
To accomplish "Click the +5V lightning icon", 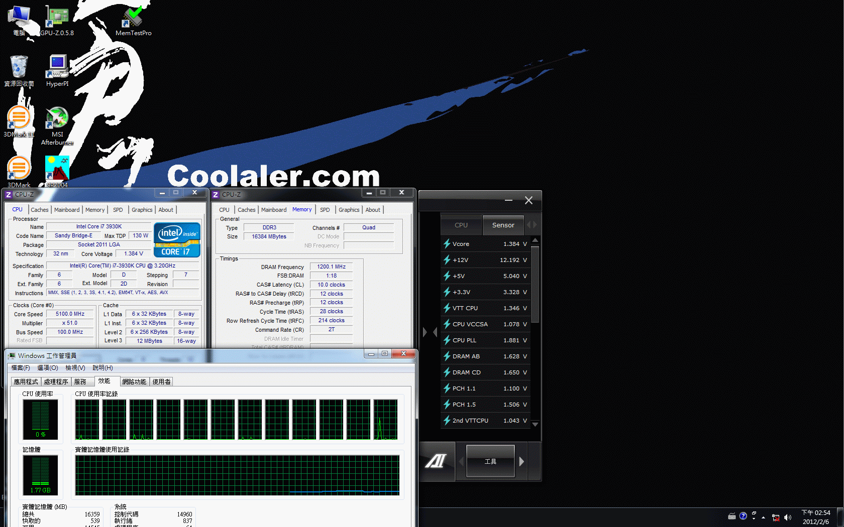I will [447, 276].
